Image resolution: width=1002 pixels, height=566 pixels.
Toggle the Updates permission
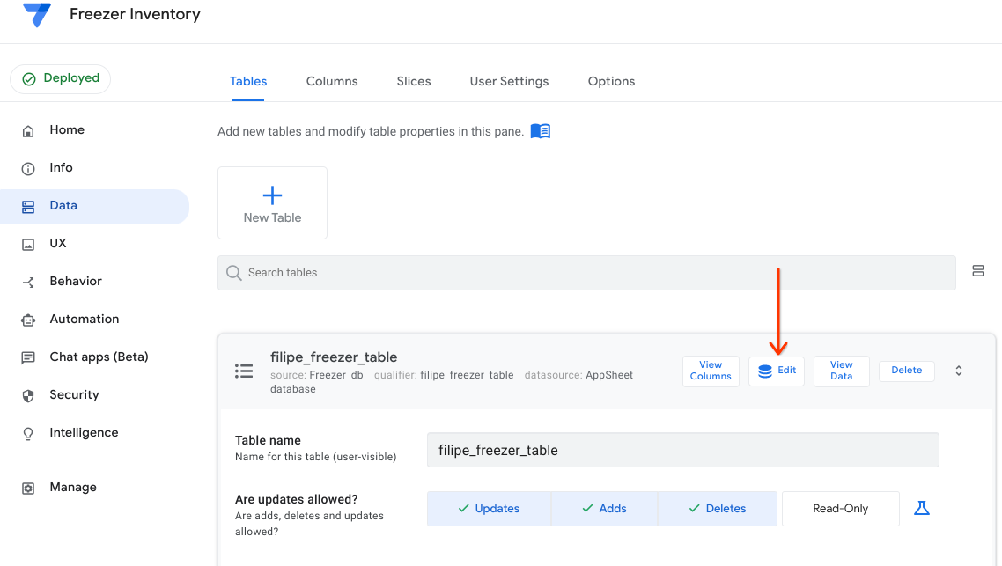489,509
